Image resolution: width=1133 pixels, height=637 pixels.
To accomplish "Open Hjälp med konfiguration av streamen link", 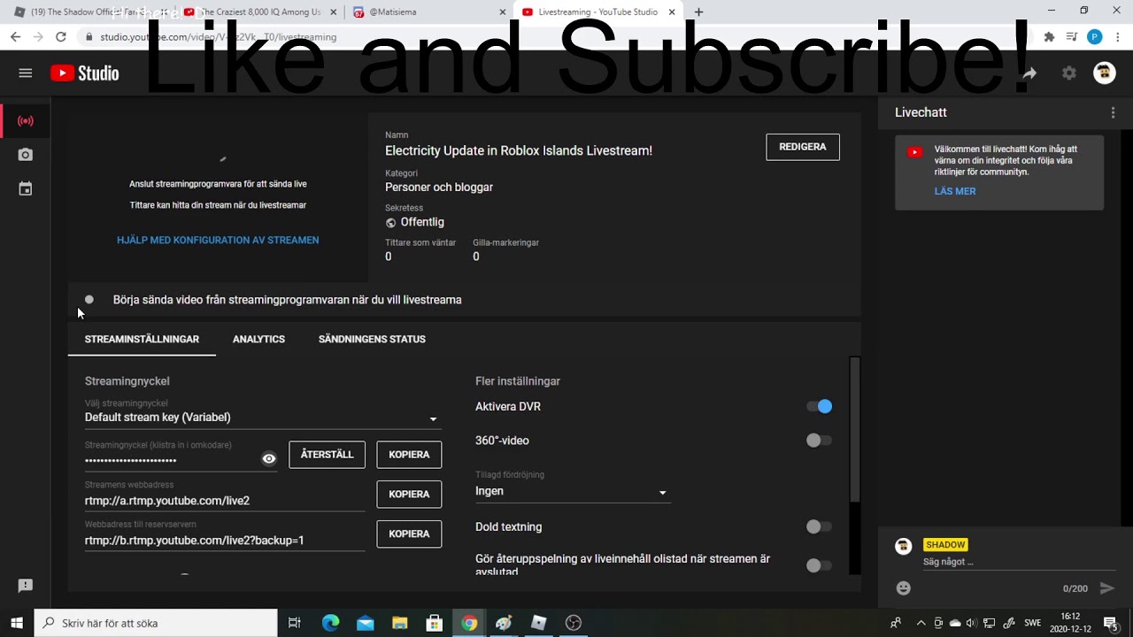I will [218, 240].
